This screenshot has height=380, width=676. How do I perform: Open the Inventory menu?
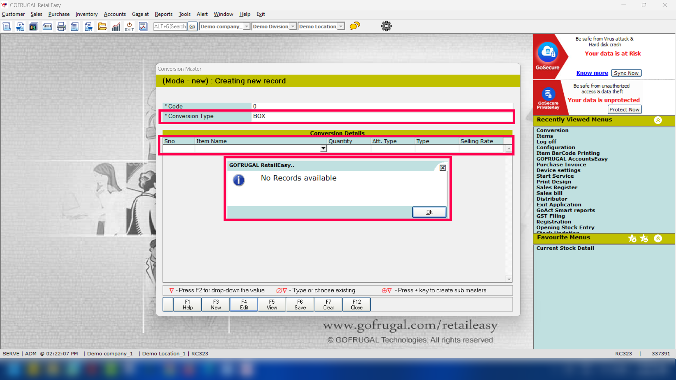tap(86, 14)
